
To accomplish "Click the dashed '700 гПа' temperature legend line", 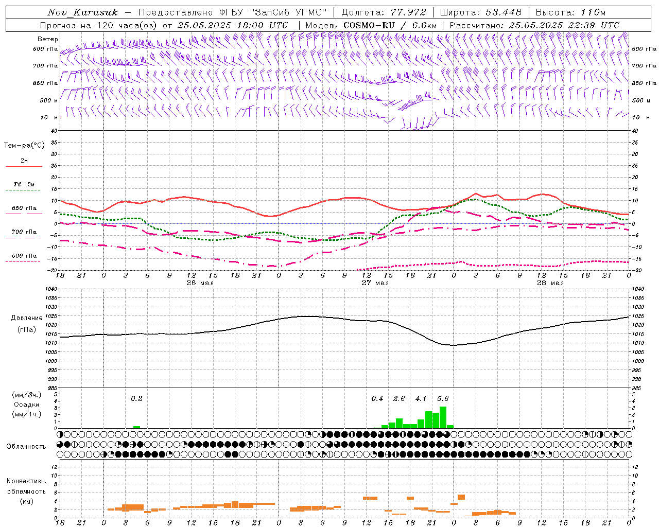I will (x=23, y=238).
